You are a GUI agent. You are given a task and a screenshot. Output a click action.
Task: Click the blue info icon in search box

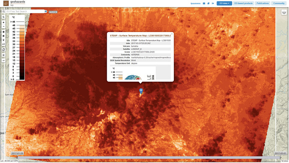click(x=46, y=11)
